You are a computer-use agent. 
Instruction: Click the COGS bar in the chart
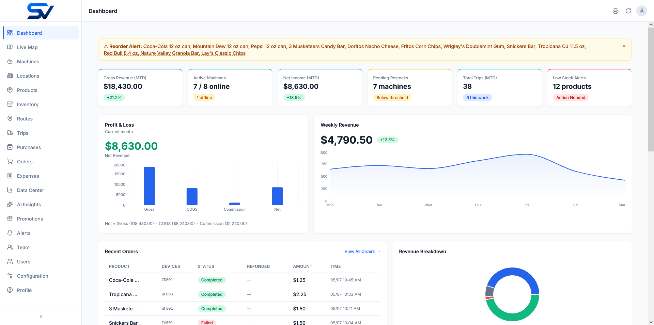point(192,196)
